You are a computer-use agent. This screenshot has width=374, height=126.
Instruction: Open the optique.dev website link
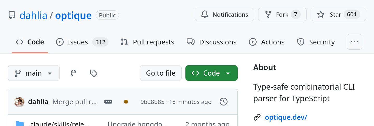point(286,117)
